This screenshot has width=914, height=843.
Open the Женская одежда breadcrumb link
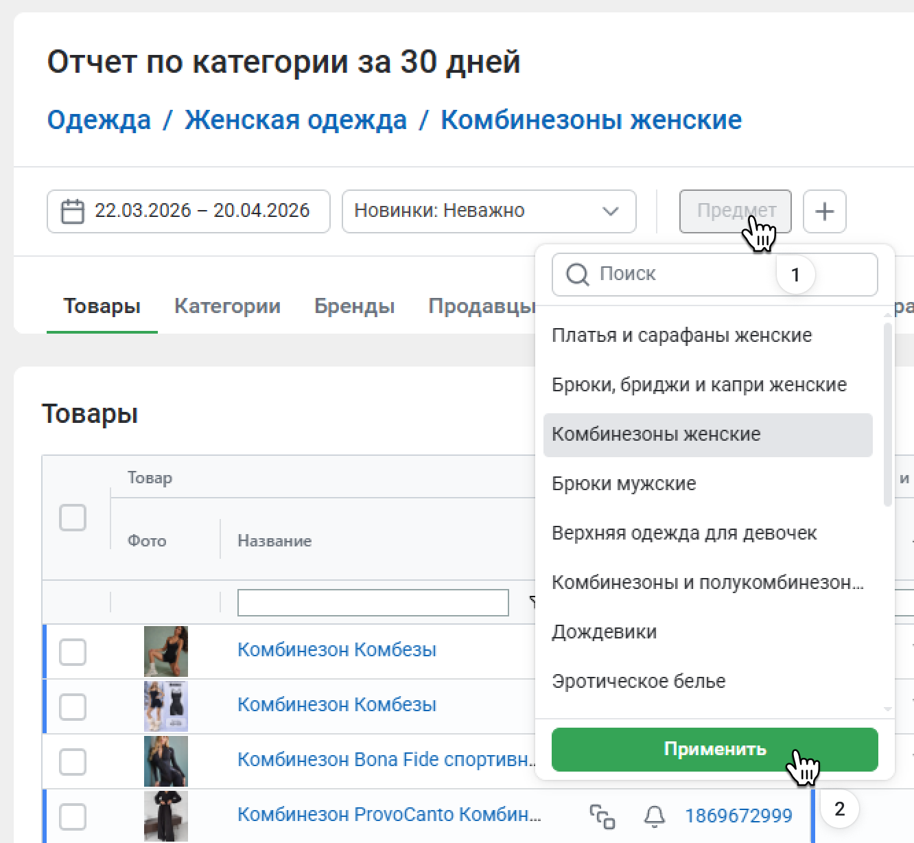(x=296, y=120)
